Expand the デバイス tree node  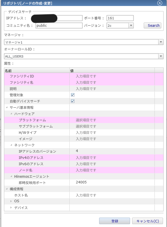pyautogui.click(x=11, y=208)
